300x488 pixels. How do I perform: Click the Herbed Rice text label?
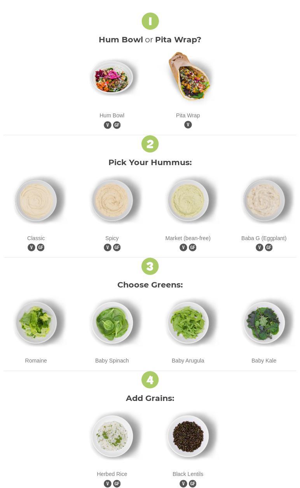[112, 474]
